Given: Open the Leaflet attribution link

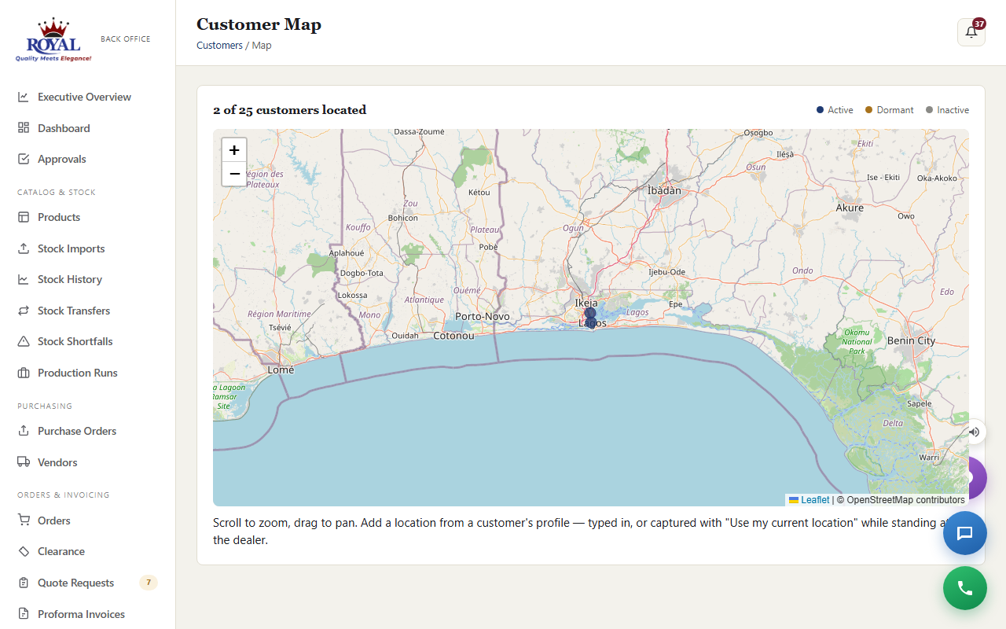Looking at the screenshot, I should coord(815,500).
